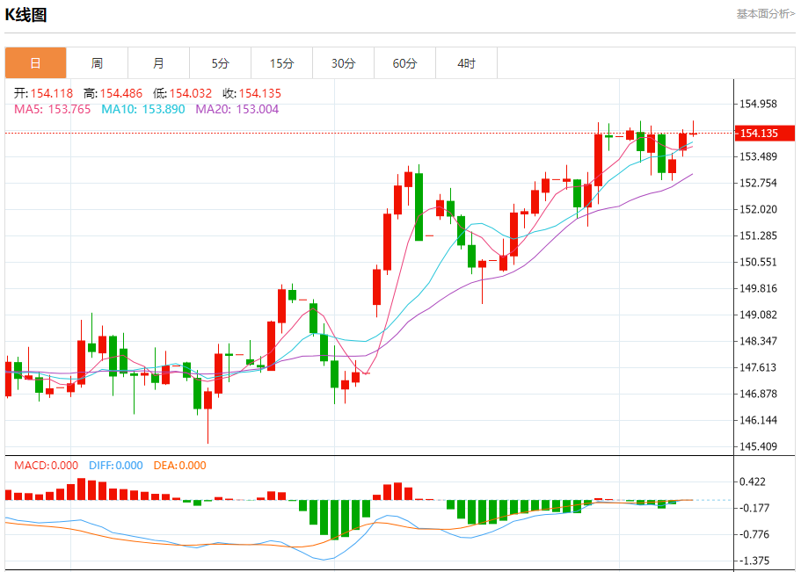The width and height of the screenshot is (801, 572).
Task: Select the 60分 interval tab
Action: point(404,63)
